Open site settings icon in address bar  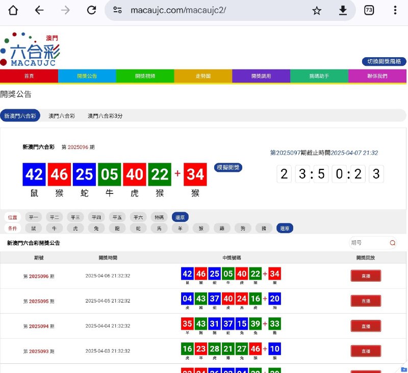click(117, 10)
